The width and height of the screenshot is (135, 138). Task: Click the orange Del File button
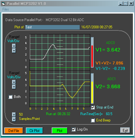click(x=14, y=130)
